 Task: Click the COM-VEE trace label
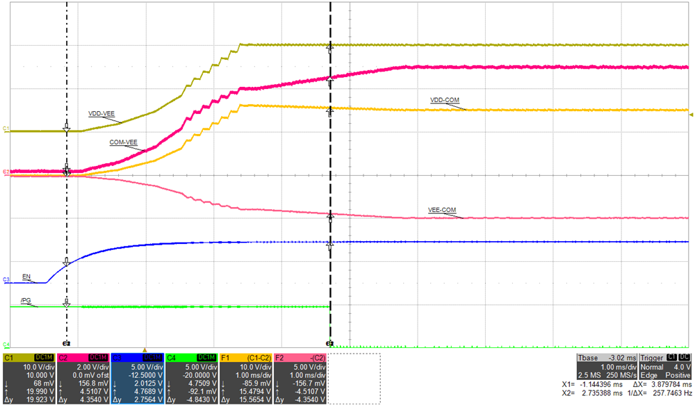coord(124,142)
